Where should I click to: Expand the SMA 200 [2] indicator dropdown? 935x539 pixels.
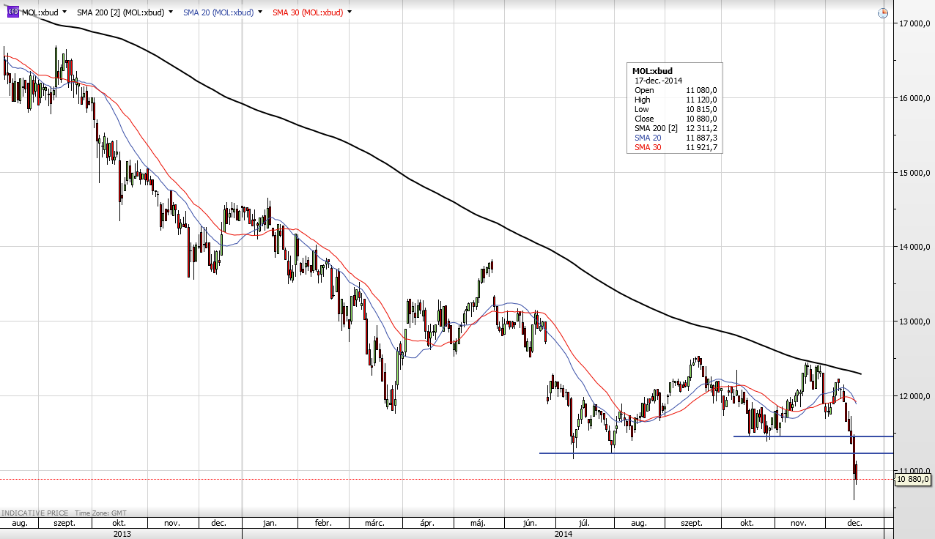click(171, 12)
